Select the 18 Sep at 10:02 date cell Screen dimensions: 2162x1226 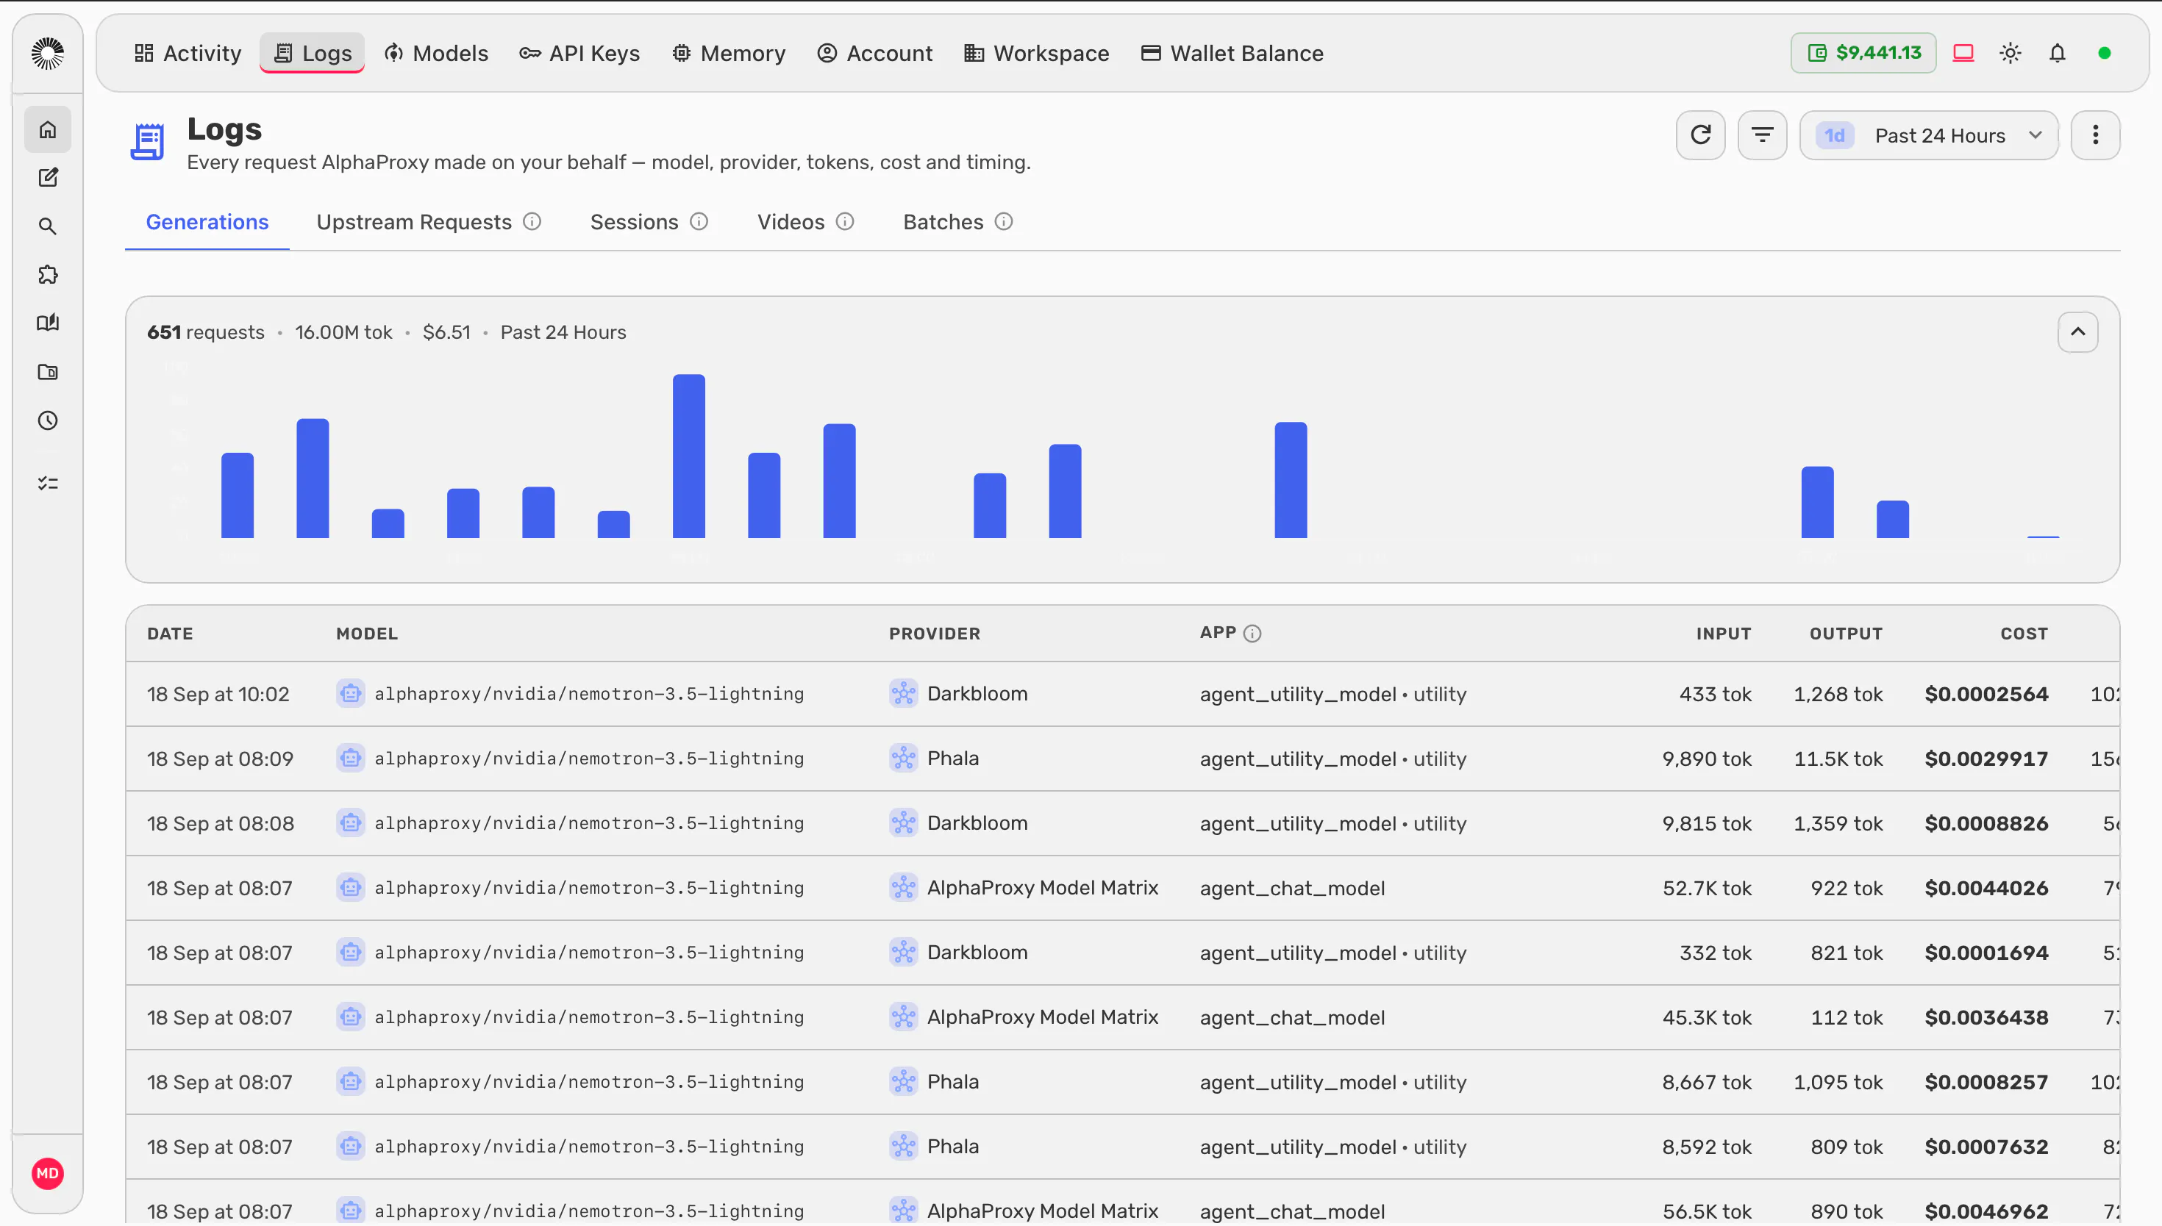coord(218,694)
